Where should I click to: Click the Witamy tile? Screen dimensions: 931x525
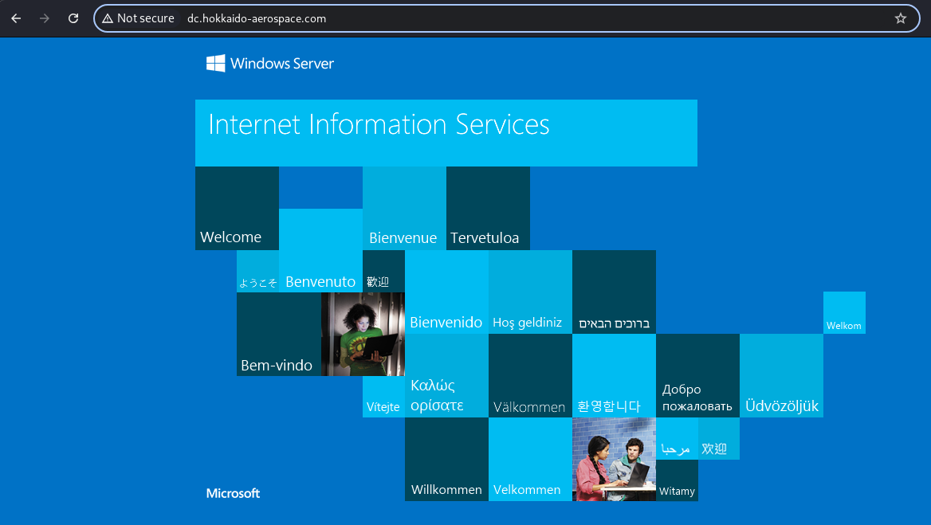point(677,480)
